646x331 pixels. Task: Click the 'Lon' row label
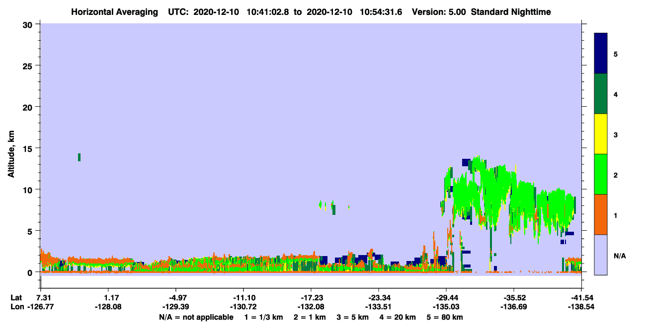click(x=17, y=307)
